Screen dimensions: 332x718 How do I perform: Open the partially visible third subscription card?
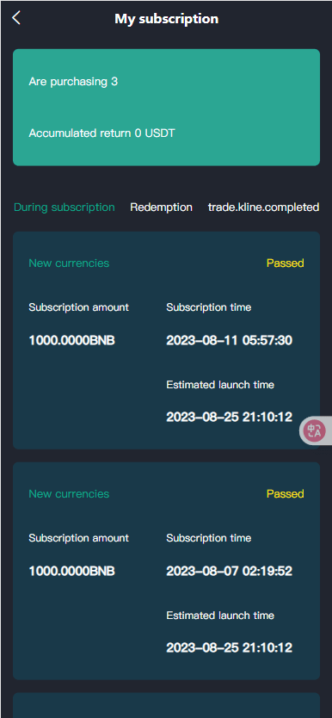coord(166,705)
